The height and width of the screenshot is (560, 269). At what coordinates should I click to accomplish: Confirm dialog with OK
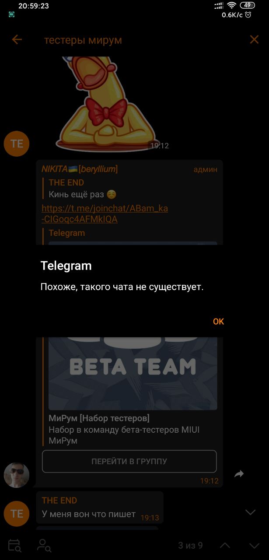pyautogui.click(x=218, y=322)
